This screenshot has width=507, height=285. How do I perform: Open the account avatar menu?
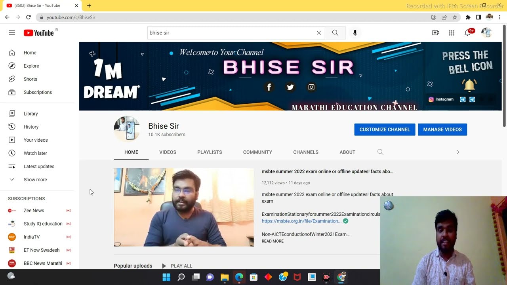pyautogui.click(x=486, y=33)
